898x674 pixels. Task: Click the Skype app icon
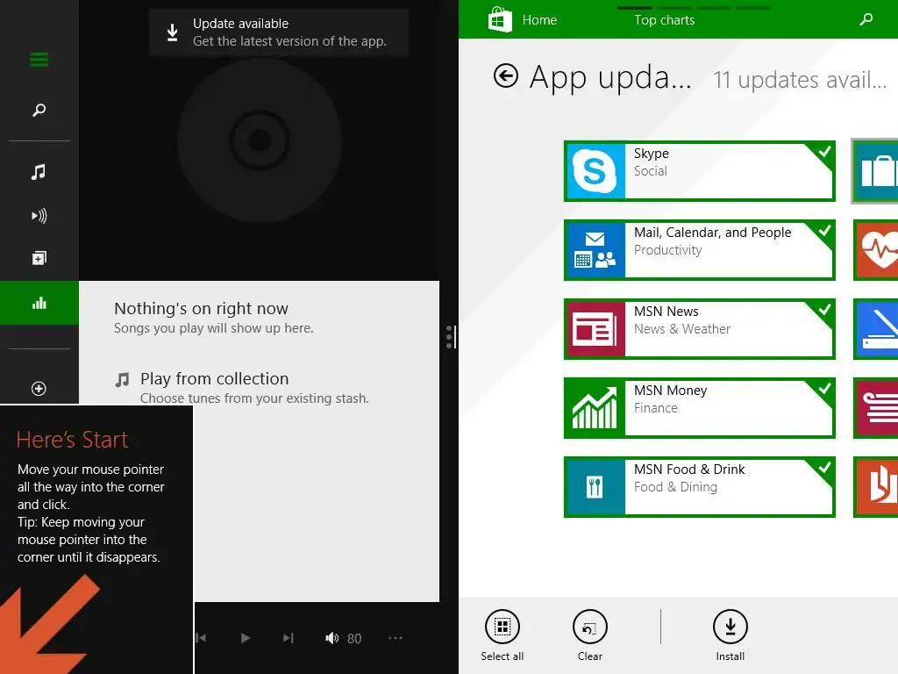coord(595,171)
